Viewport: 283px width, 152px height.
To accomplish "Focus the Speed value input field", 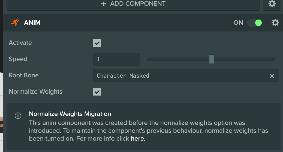I will (116, 59).
